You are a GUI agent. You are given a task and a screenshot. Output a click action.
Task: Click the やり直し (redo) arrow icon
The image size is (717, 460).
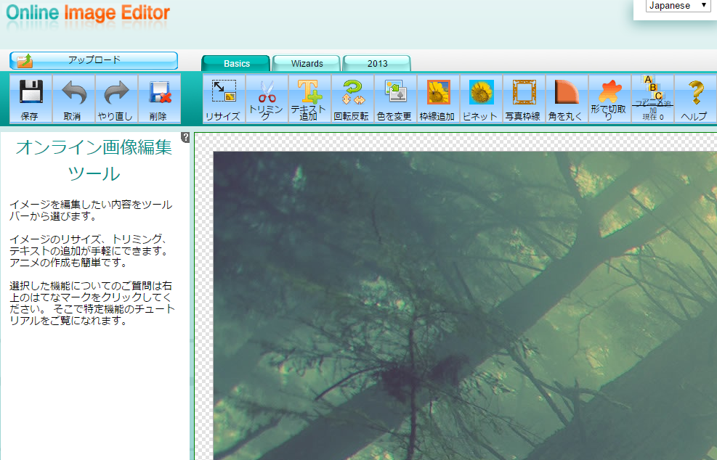pos(117,92)
